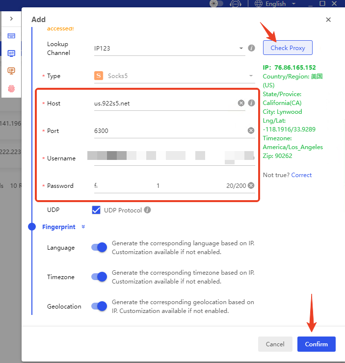Screen dimensions: 345x363
Task: Click the keyboard icon in left sidebar
Action: [11, 36]
